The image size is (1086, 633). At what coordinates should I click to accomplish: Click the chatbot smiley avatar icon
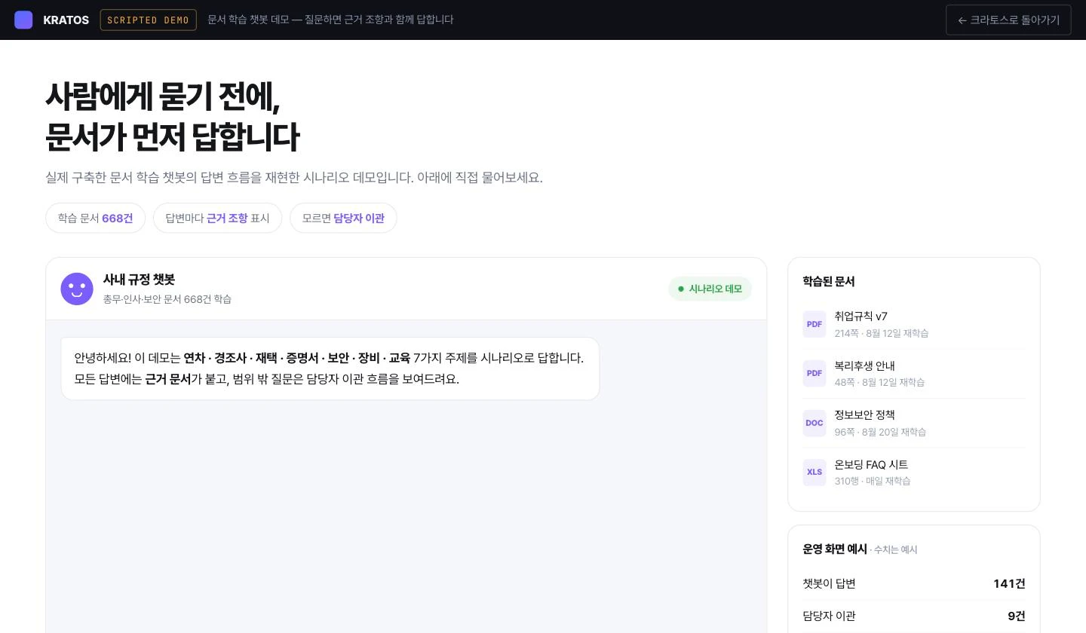coord(77,289)
